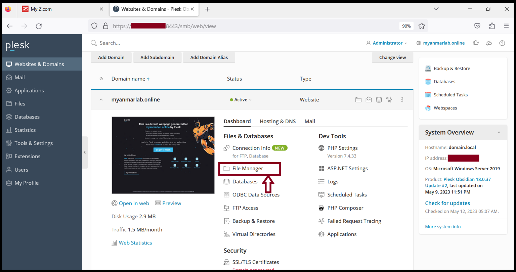
Task: Open the files folder icon in myanmarlab.online row
Action: 358,100
